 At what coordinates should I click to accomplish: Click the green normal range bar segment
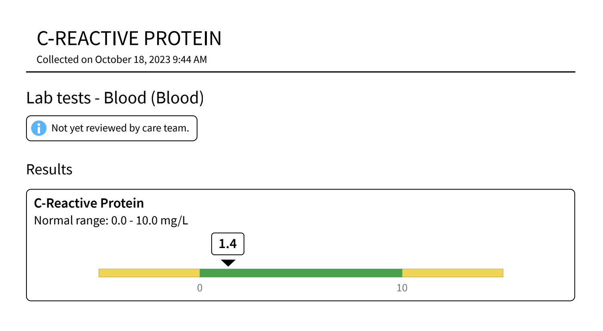click(x=301, y=273)
